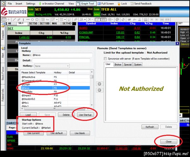Click the !CONSUMP symbol row
The height and width of the screenshot is (157, 190).
point(127,33)
